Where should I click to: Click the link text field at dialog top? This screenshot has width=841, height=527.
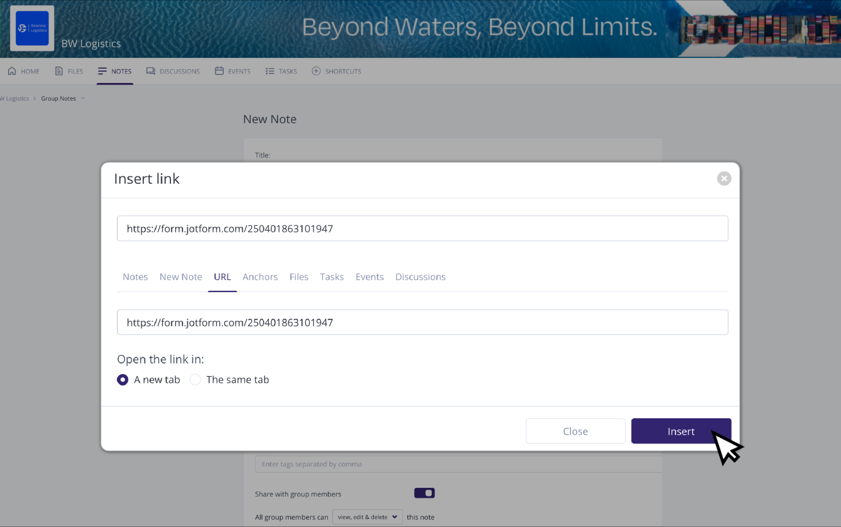(423, 229)
